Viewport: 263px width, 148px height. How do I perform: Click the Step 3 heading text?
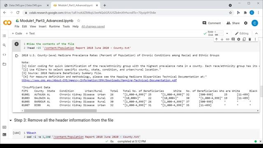64,120
